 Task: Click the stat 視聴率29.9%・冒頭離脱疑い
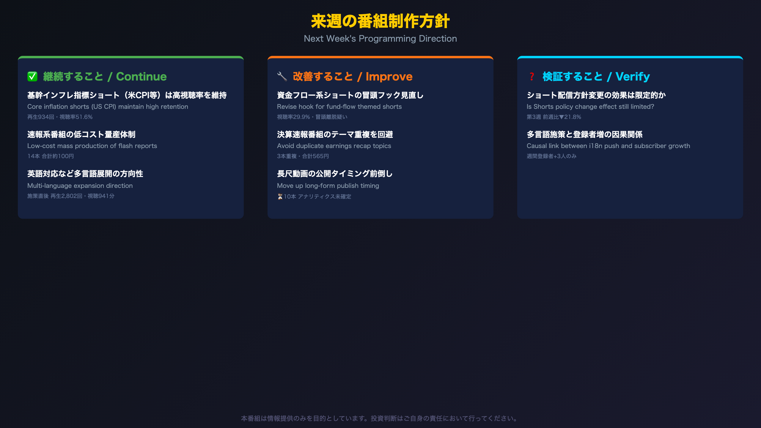click(312, 117)
